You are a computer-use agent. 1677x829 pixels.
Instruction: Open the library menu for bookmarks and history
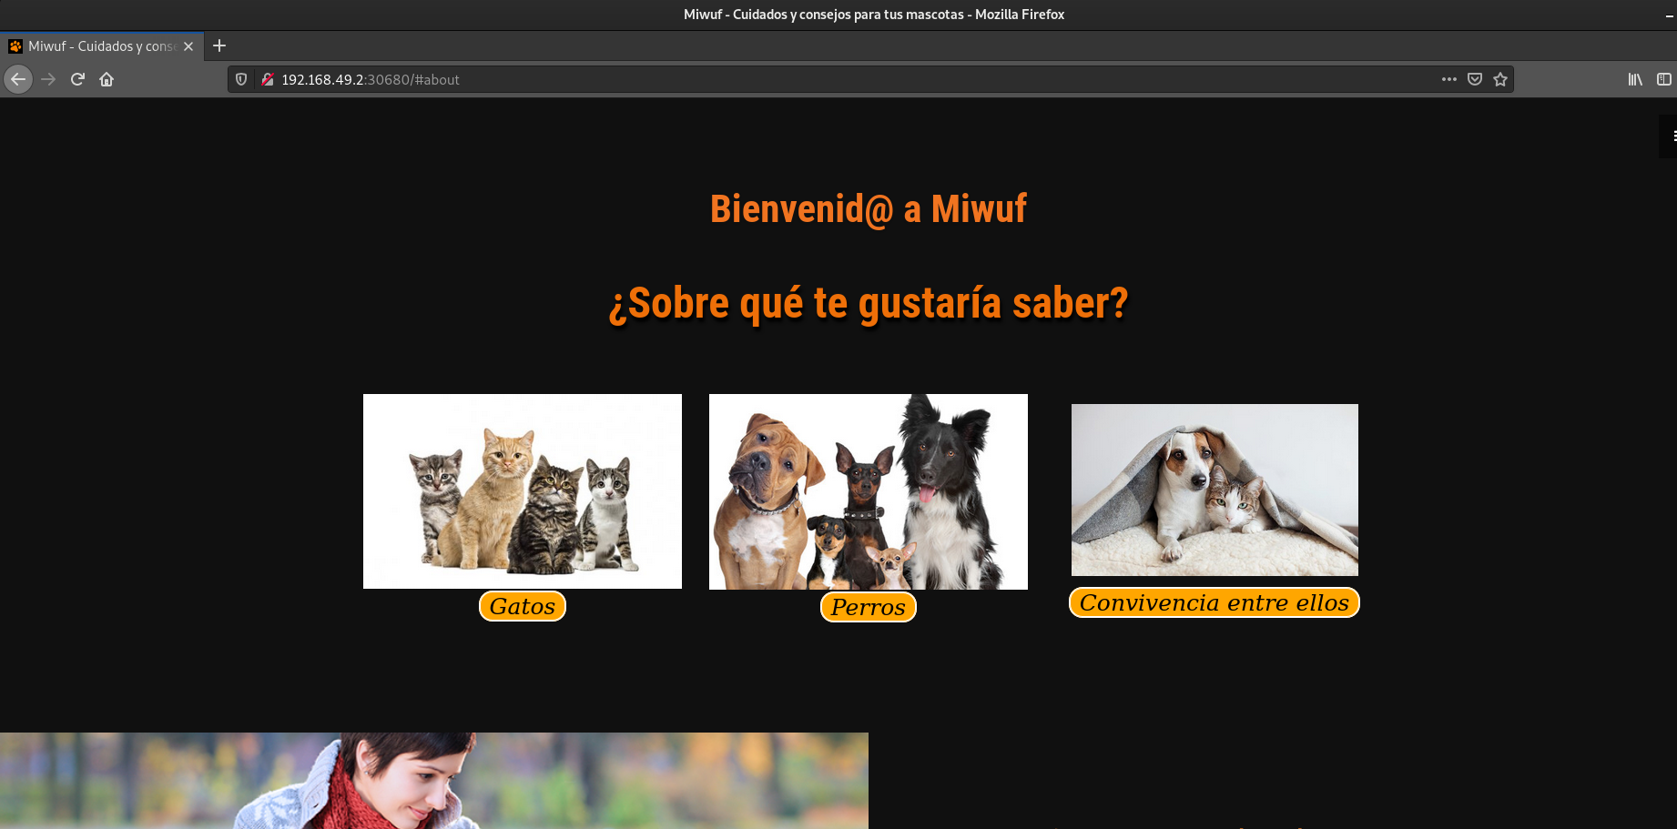click(x=1634, y=79)
